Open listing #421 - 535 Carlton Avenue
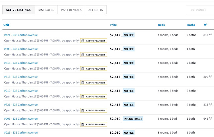The height and width of the screenshot is (137, 214). (x=21, y=35)
